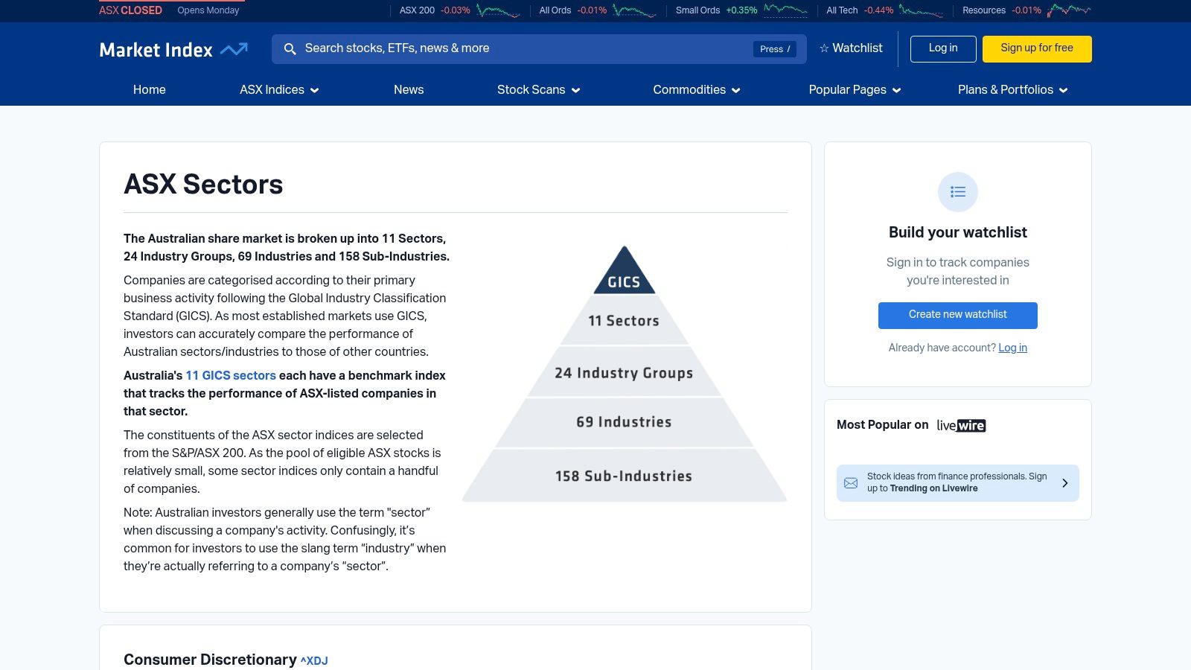Focus the search stocks input field
Screen dimensions: 1191x670
point(539,49)
